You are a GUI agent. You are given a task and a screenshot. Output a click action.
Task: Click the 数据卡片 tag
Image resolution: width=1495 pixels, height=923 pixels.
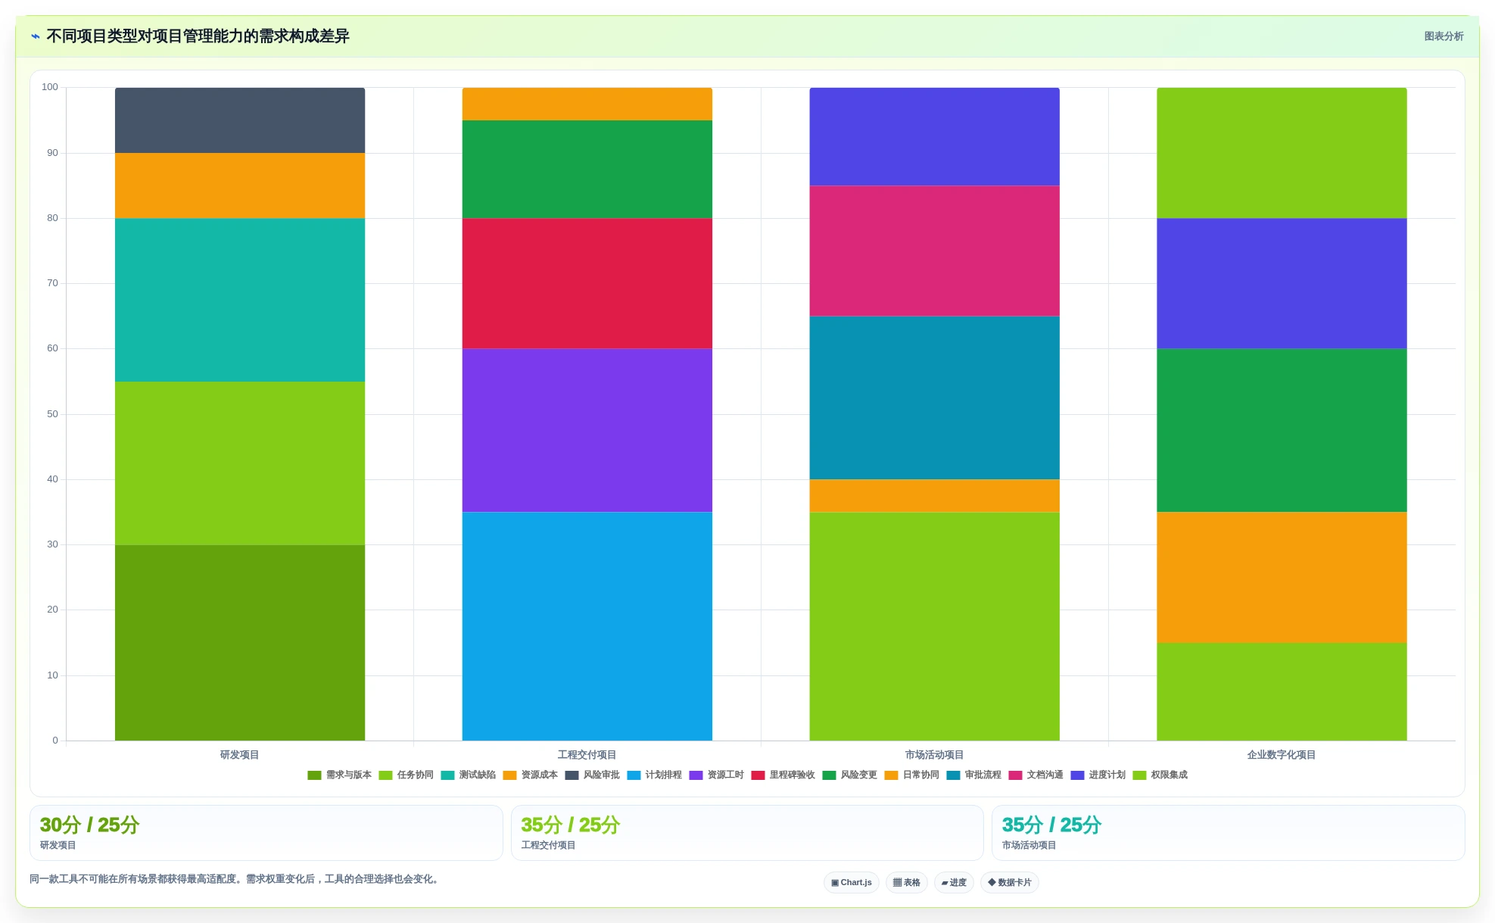[1009, 883]
